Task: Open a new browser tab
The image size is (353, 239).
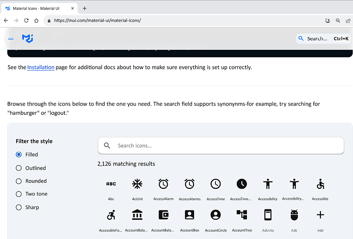Action: tap(85, 9)
